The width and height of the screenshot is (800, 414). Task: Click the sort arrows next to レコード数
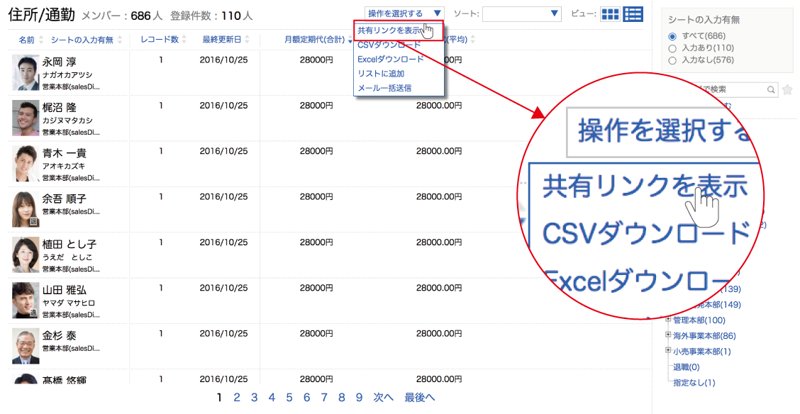pyautogui.click(x=184, y=40)
